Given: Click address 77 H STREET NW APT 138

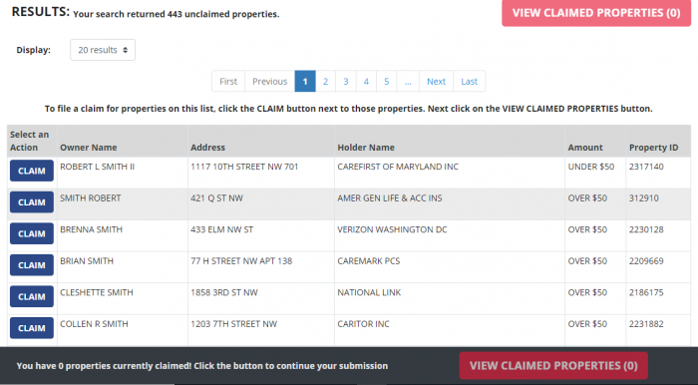Looking at the screenshot, I should [x=241, y=260].
